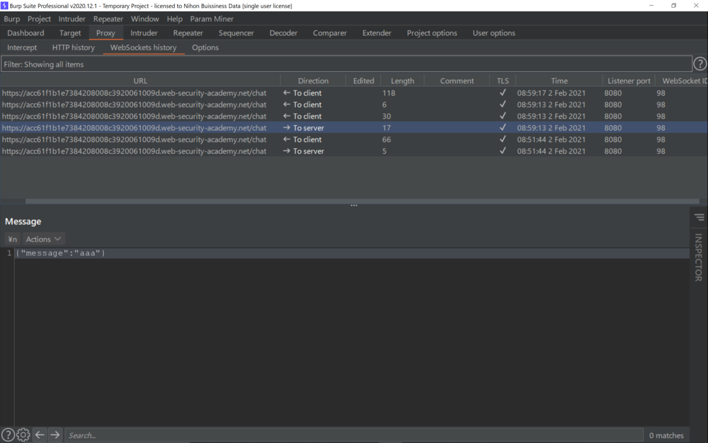Click the Burp Suite title bar logo
The width and height of the screenshot is (708, 443).
coord(5,5)
